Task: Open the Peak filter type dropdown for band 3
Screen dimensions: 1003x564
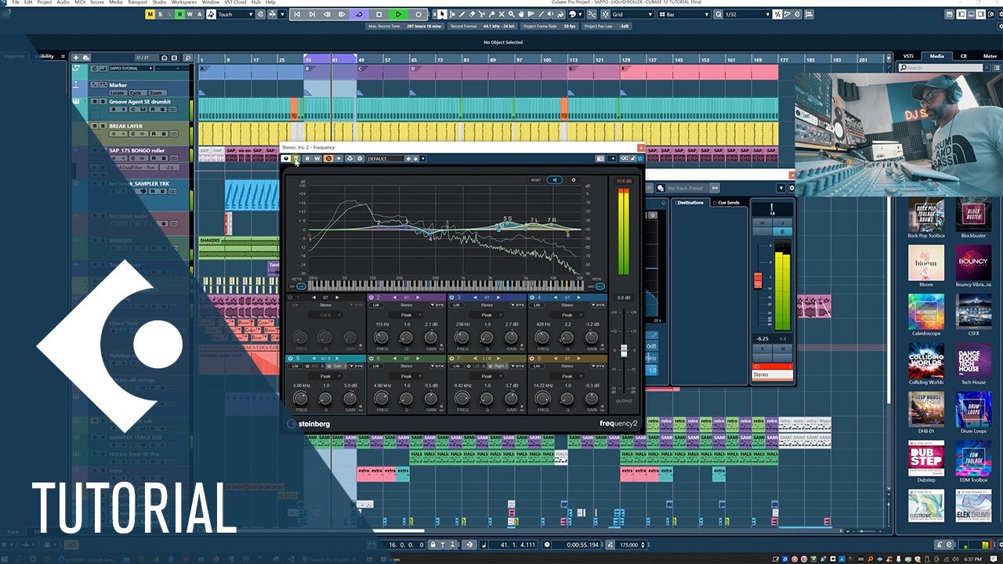Action: [487, 314]
